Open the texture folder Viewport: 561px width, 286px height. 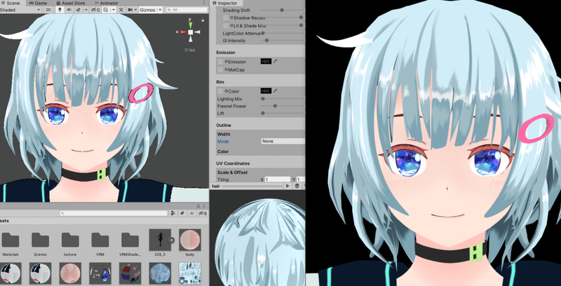pyautogui.click(x=70, y=243)
